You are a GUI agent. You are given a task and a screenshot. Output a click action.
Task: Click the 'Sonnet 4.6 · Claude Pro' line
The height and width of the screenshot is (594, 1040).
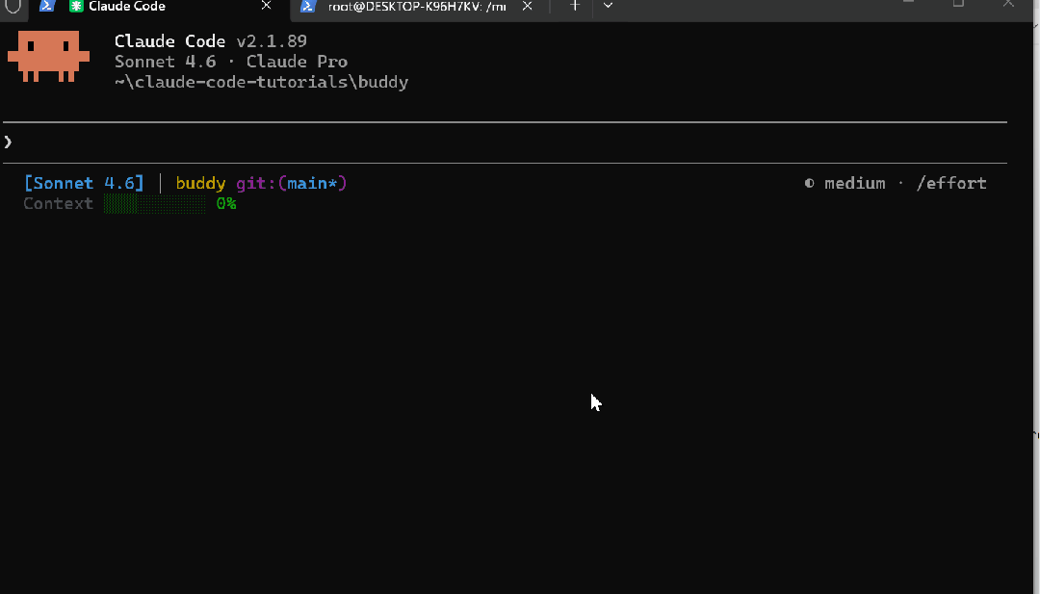(231, 62)
